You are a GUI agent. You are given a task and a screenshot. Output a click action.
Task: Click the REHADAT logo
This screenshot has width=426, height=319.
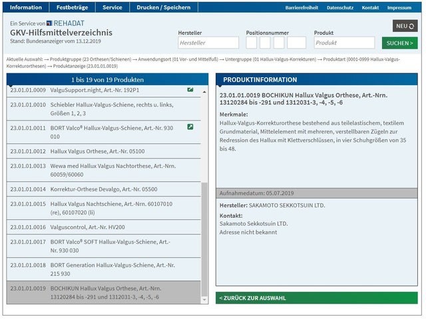[x=65, y=23]
